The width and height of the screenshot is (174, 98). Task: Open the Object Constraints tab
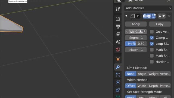118,90
